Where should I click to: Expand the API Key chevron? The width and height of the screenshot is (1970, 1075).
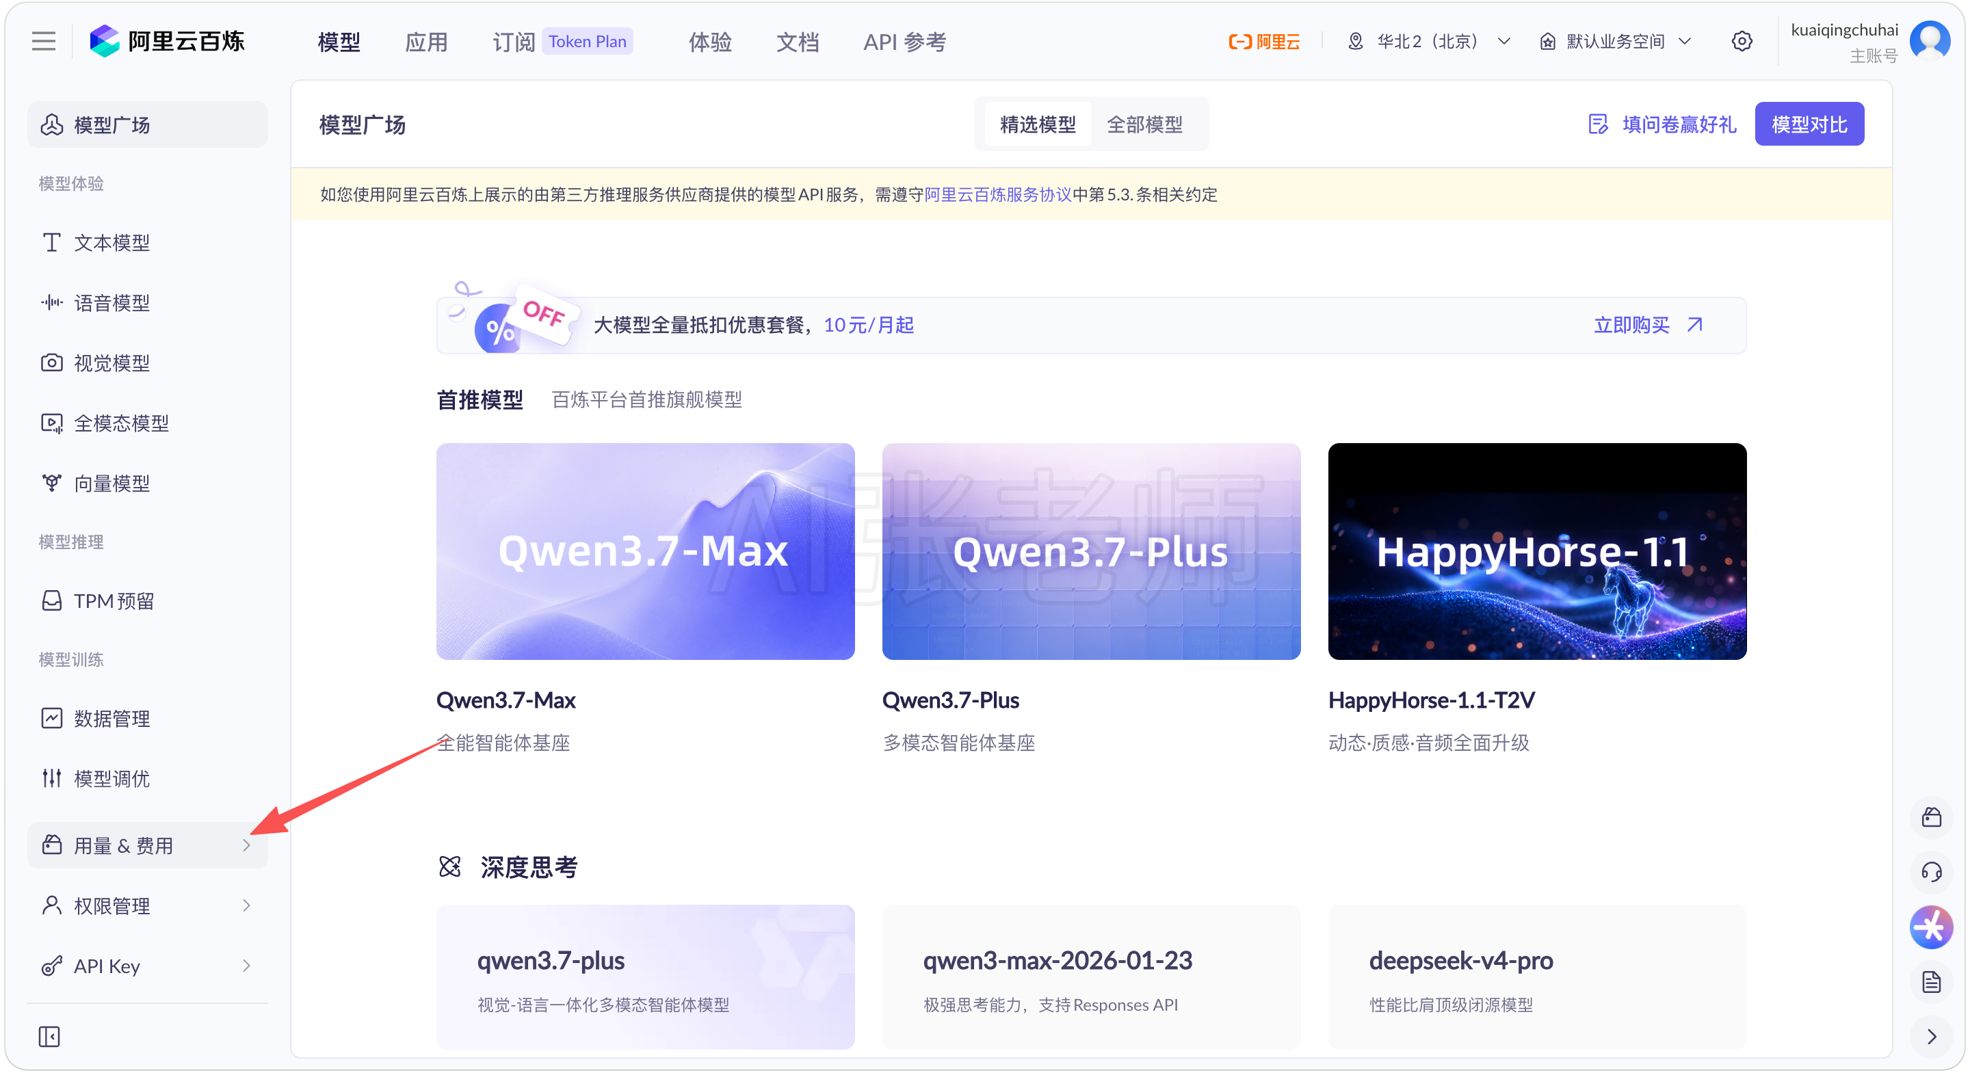[x=246, y=966]
